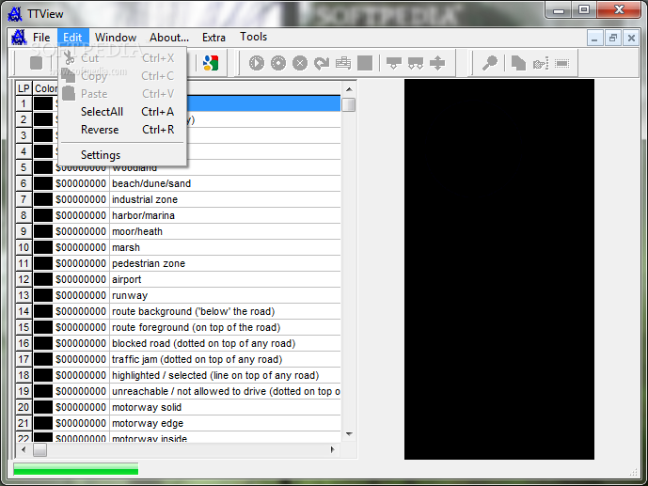
Task: Click the dotted rectangle selection icon
Action: (x=562, y=63)
